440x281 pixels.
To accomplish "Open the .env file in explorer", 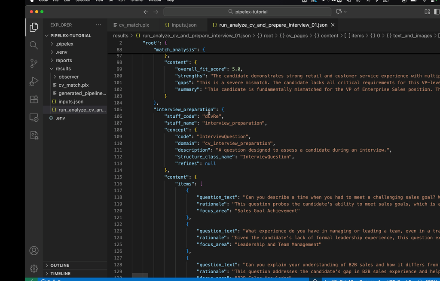I will 60,118.
